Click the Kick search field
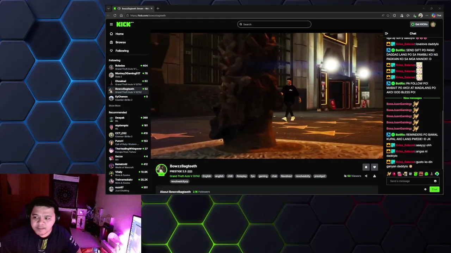451x253 pixels. [274, 24]
